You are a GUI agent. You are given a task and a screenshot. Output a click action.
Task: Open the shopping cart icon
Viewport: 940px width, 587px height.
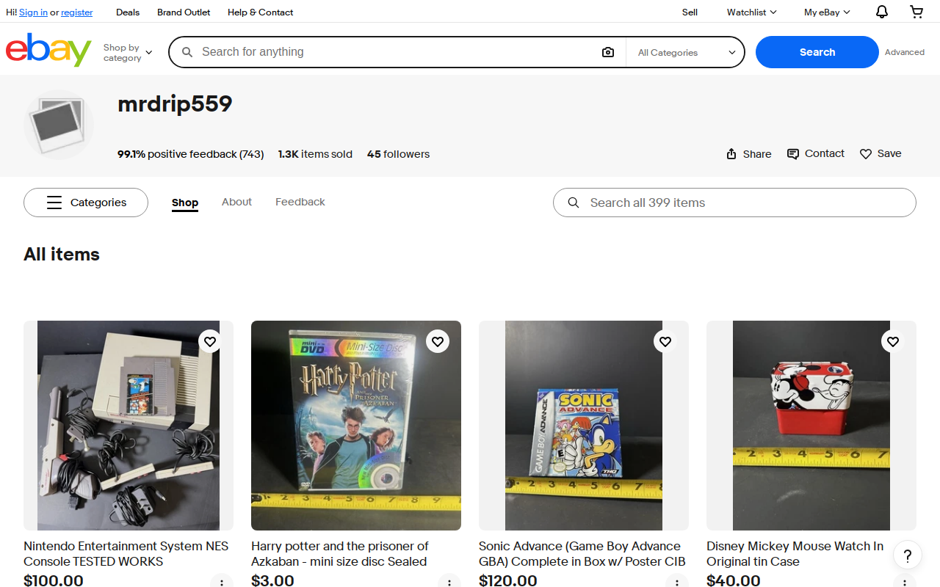coord(916,12)
